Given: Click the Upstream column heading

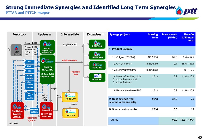Looking at the screenshot, I should (44, 34).
